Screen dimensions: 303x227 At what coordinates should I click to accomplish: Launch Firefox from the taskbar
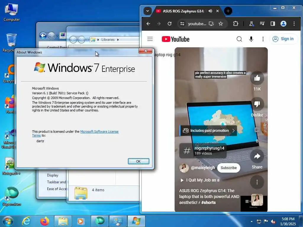tap(44, 221)
